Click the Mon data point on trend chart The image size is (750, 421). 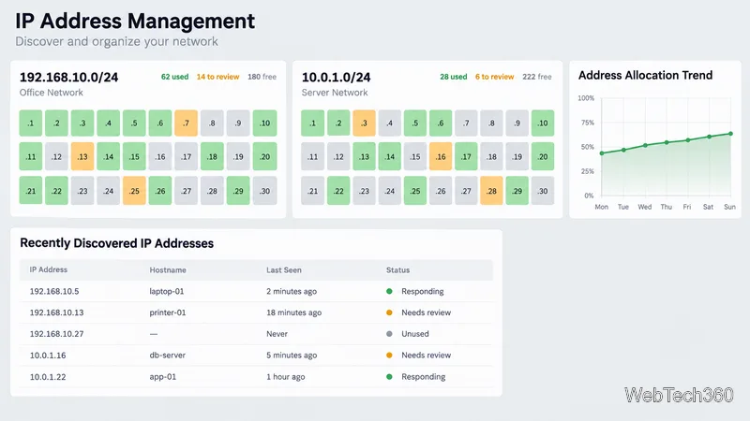[x=602, y=153]
